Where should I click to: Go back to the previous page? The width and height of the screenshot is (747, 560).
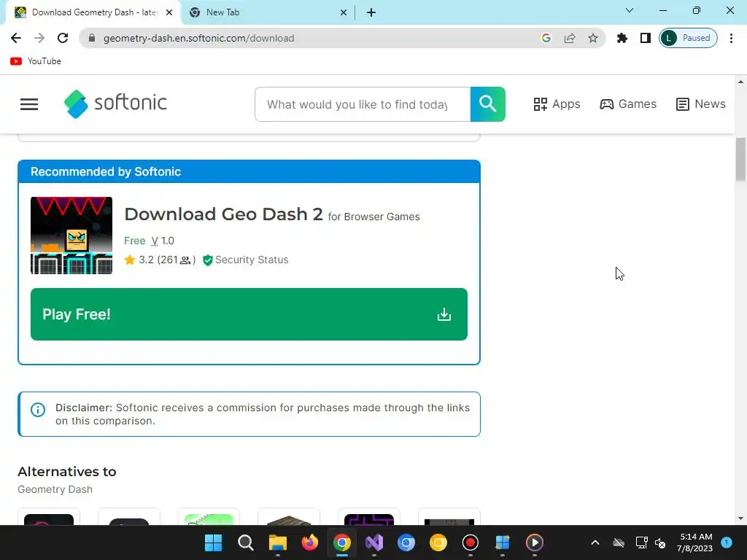click(x=16, y=38)
